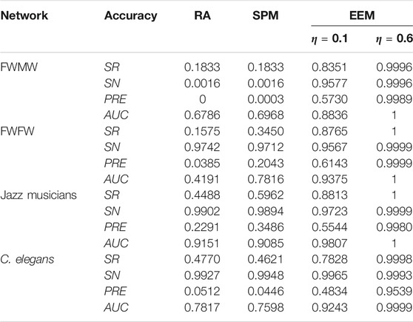The width and height of the screenshot is (413, 322).
Task: Click the Accuracy column header
Action: click(x=131, y=16)
